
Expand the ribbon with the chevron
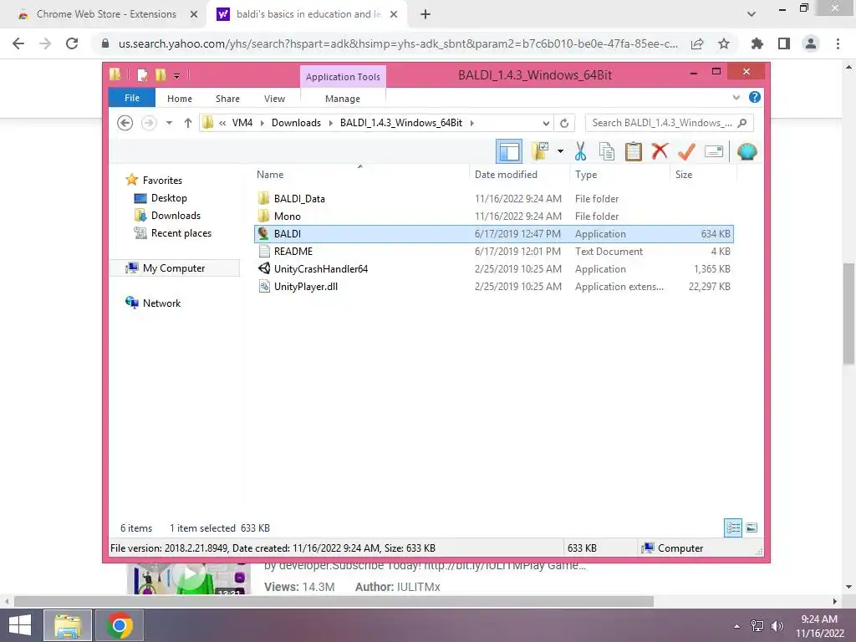tap(736, 97)
